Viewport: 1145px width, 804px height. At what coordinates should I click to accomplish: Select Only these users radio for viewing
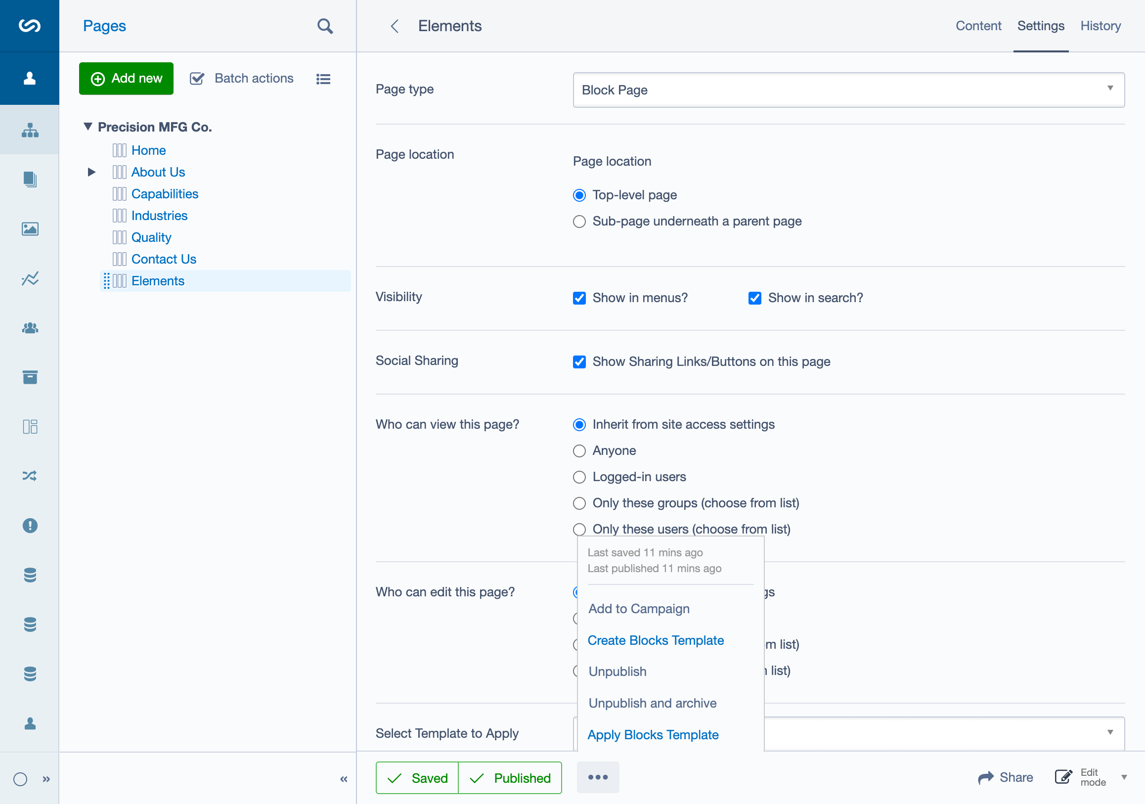coord(579,529)
